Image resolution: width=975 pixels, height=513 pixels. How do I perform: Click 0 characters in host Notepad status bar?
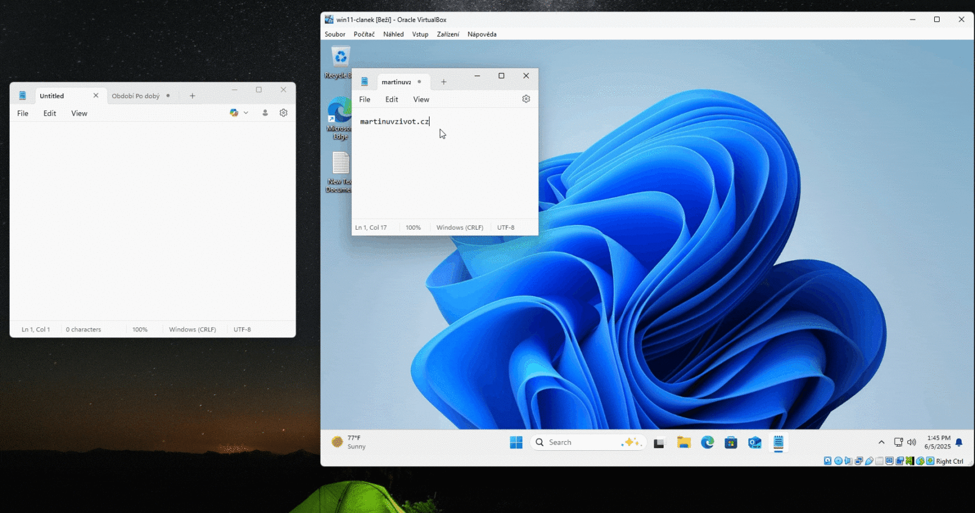(x=83, y=330)
